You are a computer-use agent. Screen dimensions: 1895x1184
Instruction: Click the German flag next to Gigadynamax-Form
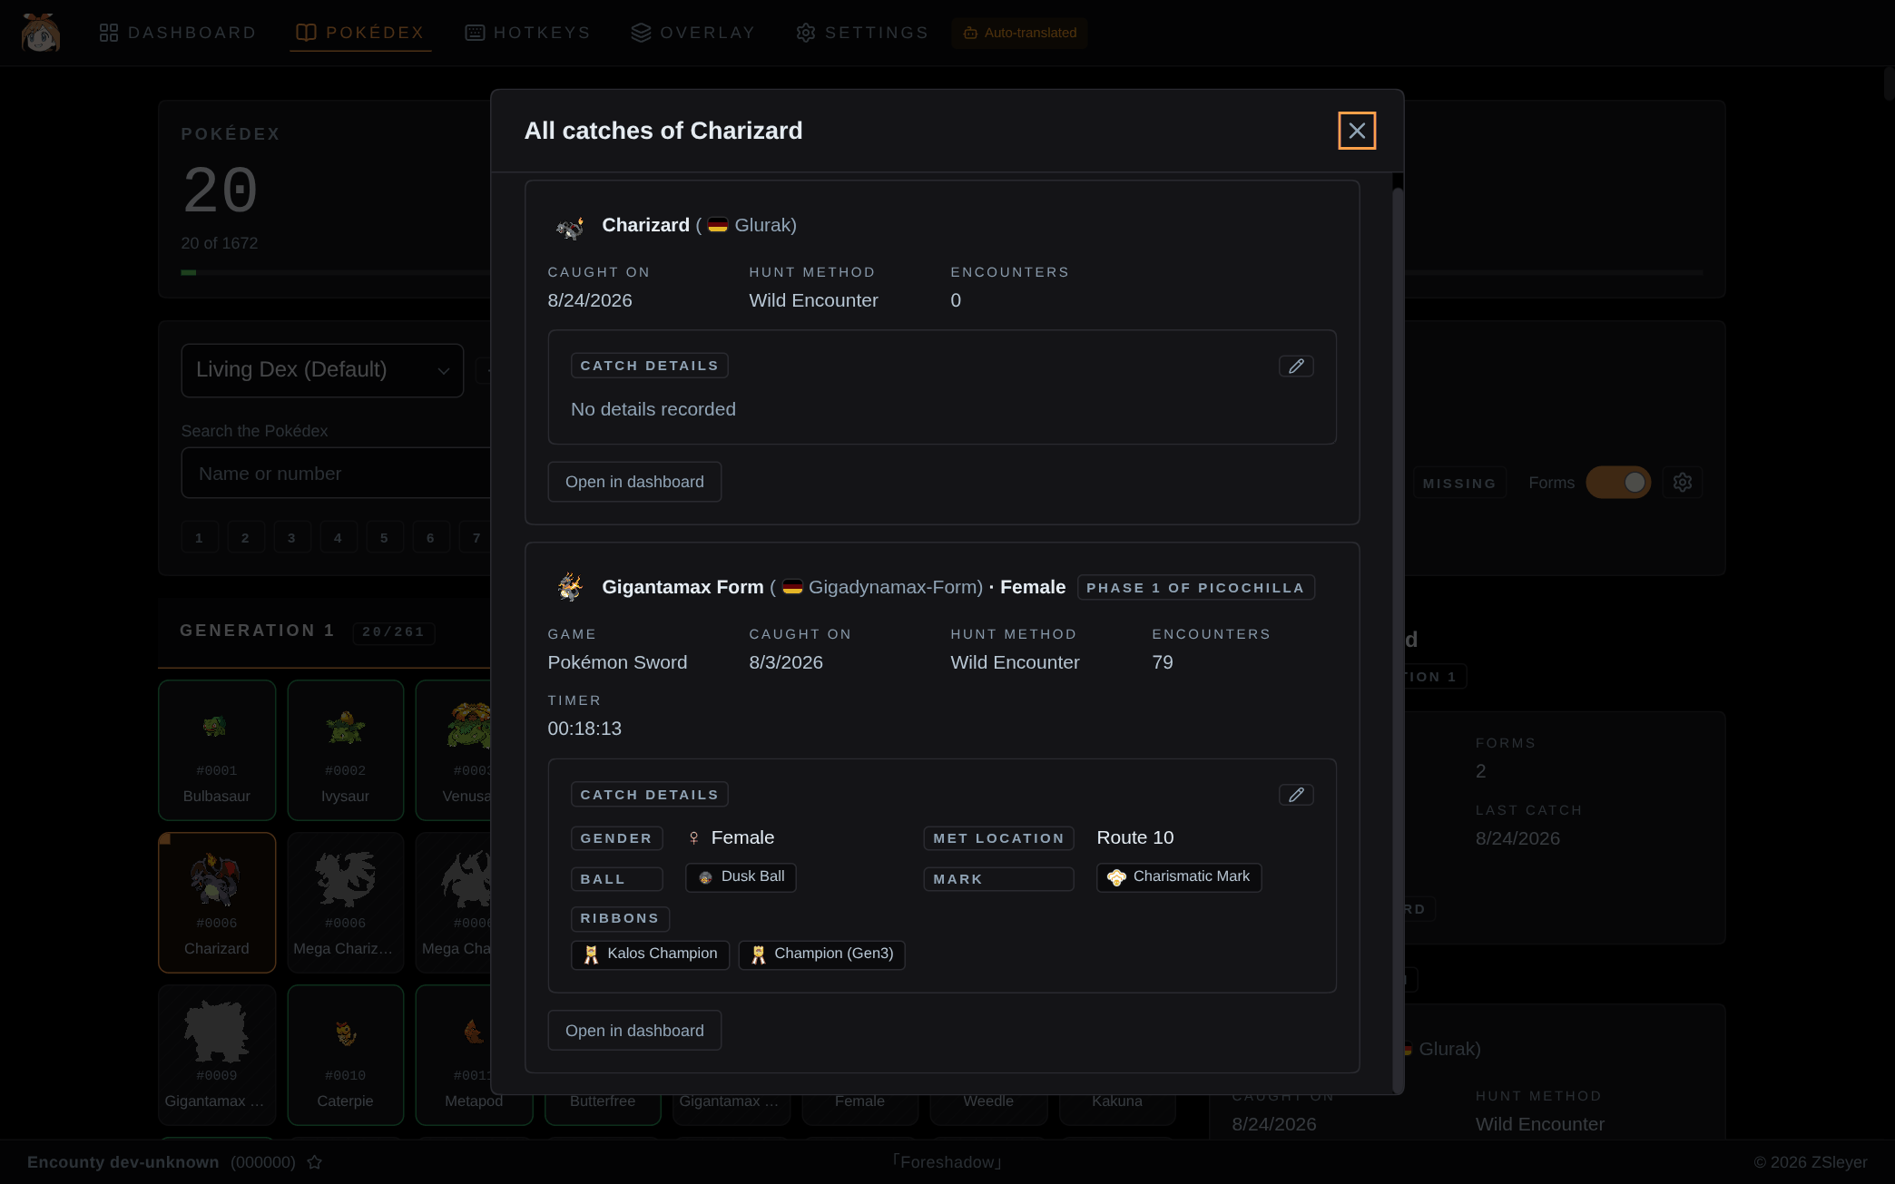click(x=792, y=587)
